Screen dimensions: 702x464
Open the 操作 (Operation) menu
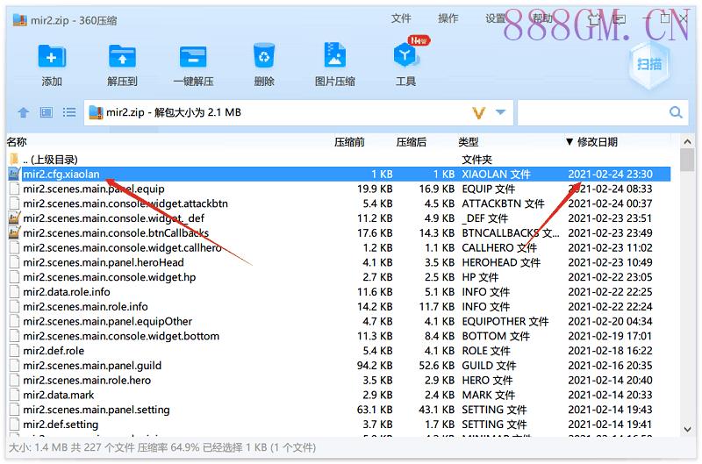click(448, 18)
